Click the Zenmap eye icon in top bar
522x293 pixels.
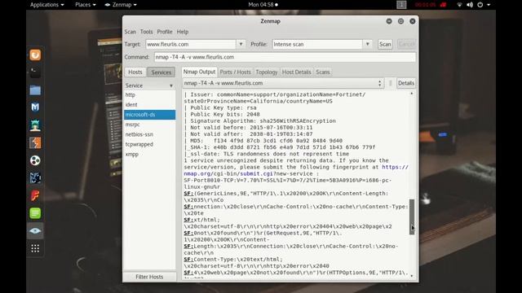107,5
